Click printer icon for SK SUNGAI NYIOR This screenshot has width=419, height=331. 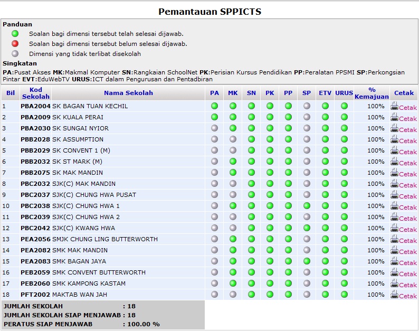pos(394,128)
